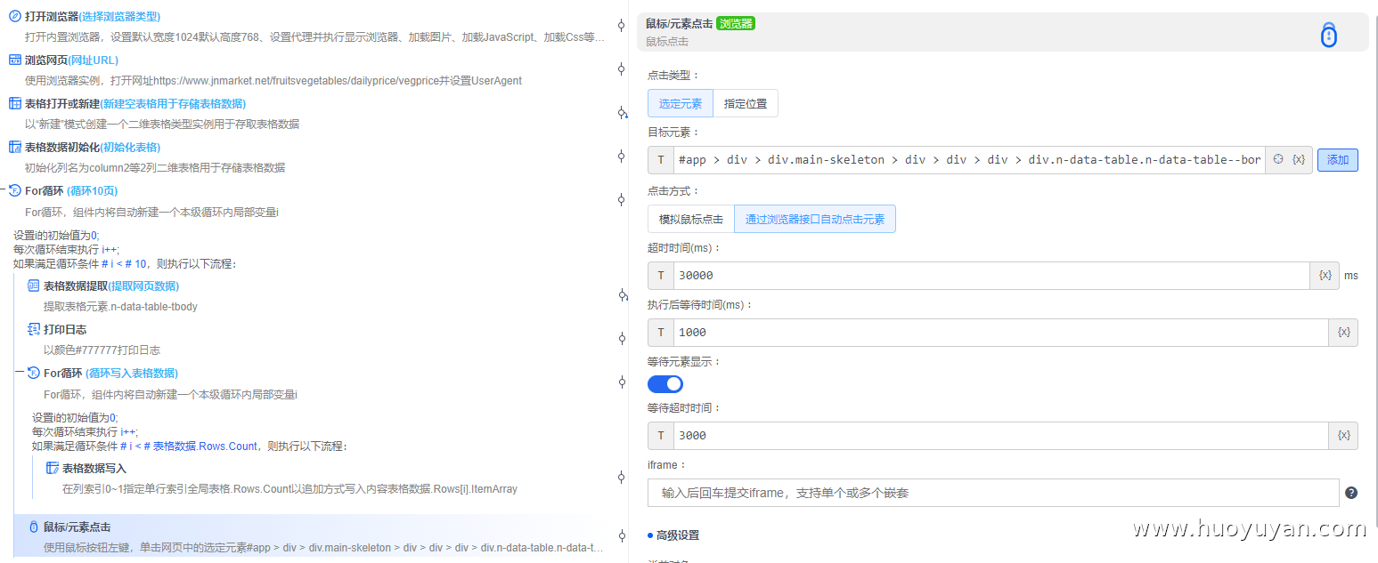The width and height of the screenshot is (1378, 563).
Task: Collapse the For循环 (循环10页) block
Action: (x=4, y=189)
